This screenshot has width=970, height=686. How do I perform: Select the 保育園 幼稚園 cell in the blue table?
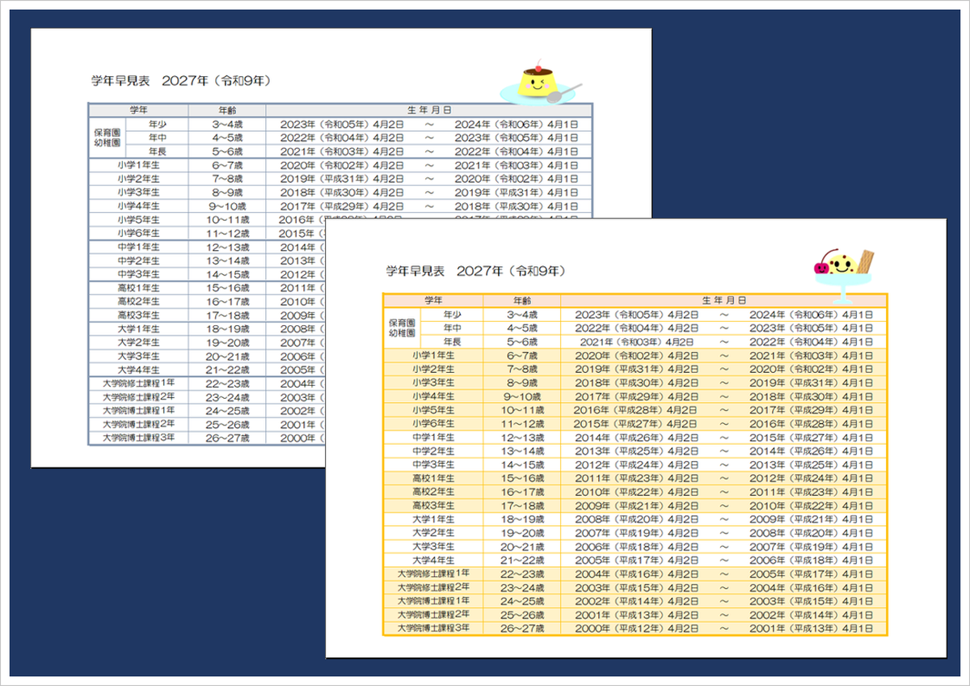(x=108, y=138)
